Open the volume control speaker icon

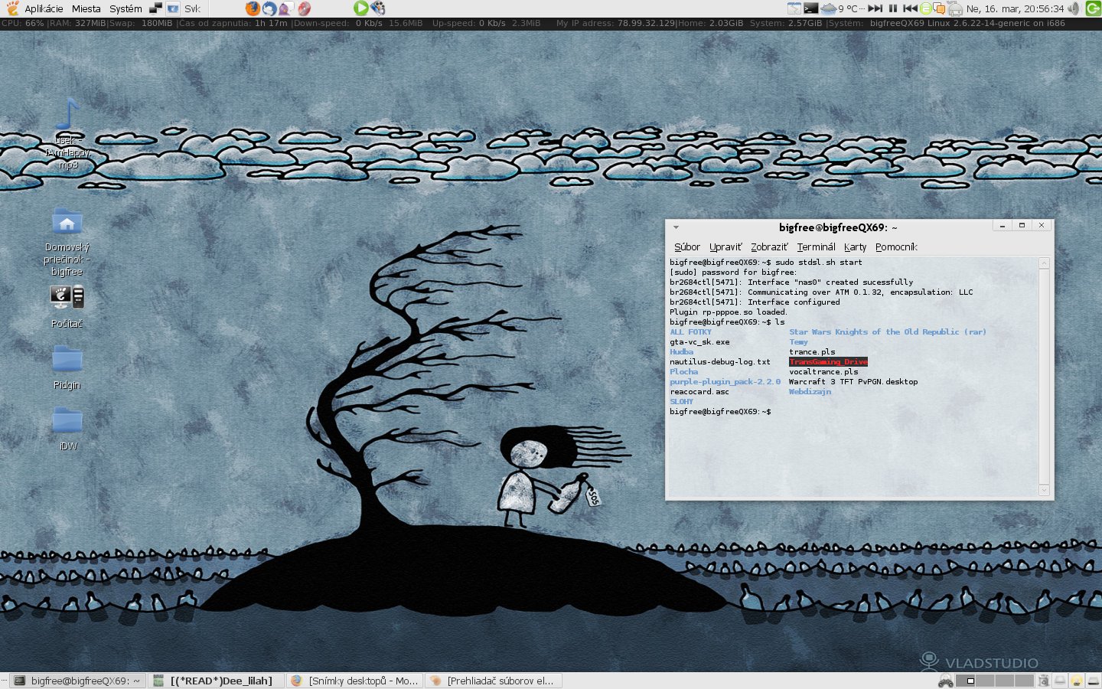pyautogui.click(x=1074, y=8)
